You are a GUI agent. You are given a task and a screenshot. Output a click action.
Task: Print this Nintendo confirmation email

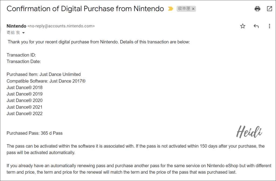click(257, 9)
